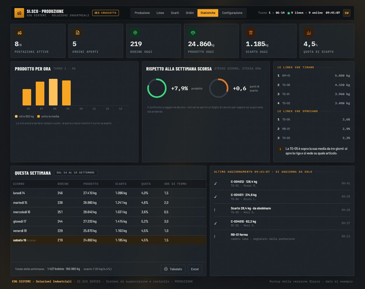Click the SV user avatar
The image size is (365, 289).
click(x=346, y=13)
